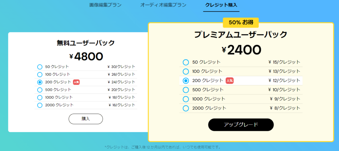
Task: Choose 500 credits in premium user pack
Action: point(186,90)
